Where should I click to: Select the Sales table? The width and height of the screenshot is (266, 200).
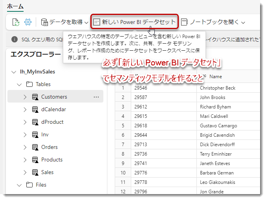tap(47, 172)
